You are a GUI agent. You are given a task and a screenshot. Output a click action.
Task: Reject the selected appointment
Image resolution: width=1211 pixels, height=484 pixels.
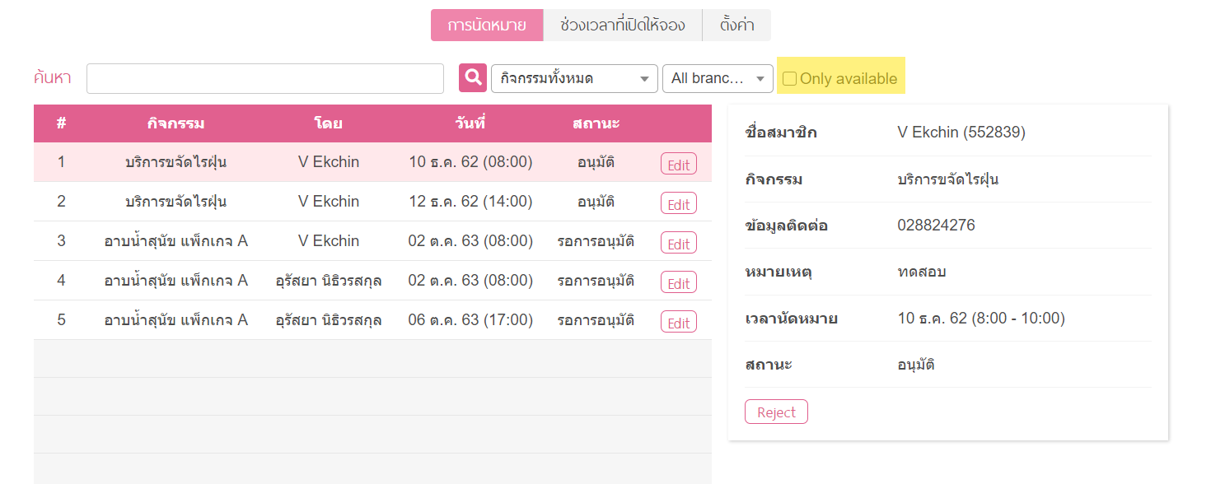(x=776, y=412)
